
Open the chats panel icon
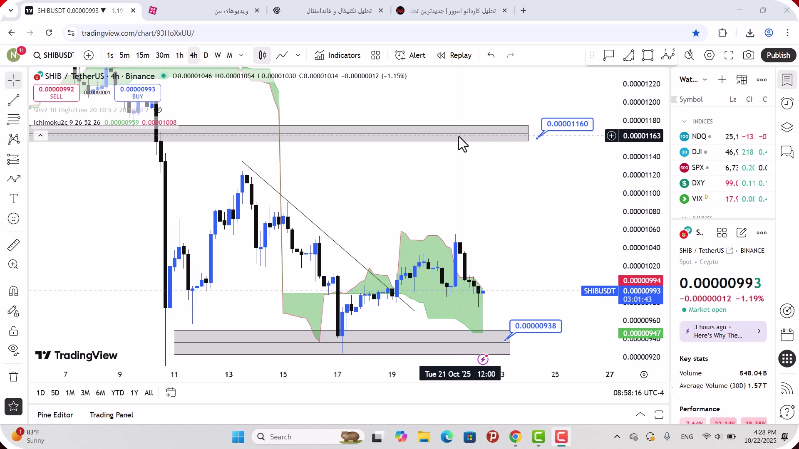point(787,152)
